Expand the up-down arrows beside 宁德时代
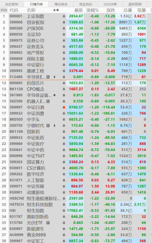Viewport: 152px width, 243px height. point(54,126)
